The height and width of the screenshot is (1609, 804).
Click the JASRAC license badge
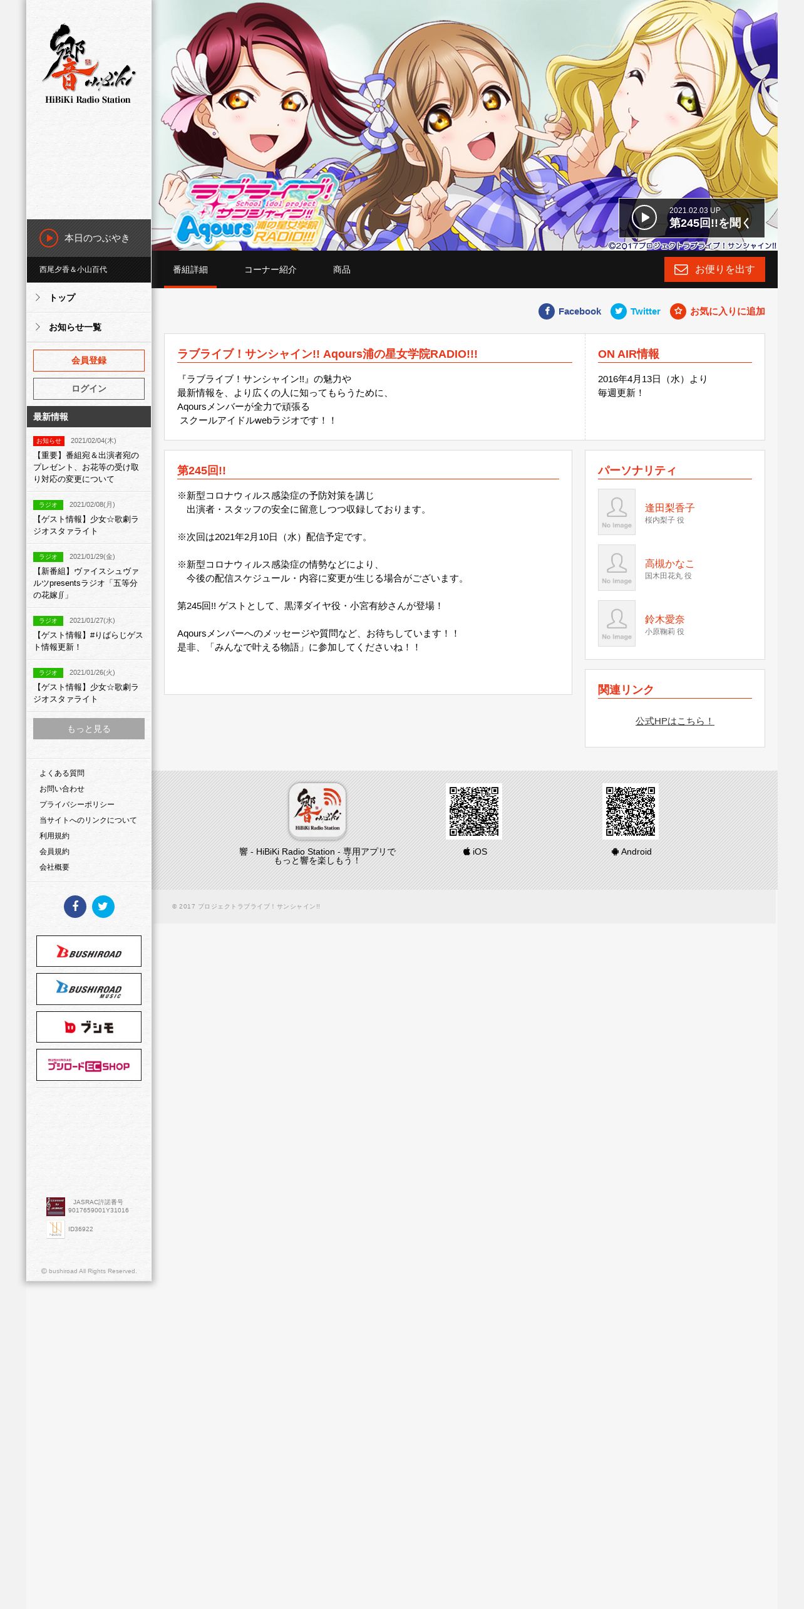click(x=56, y=1206)
